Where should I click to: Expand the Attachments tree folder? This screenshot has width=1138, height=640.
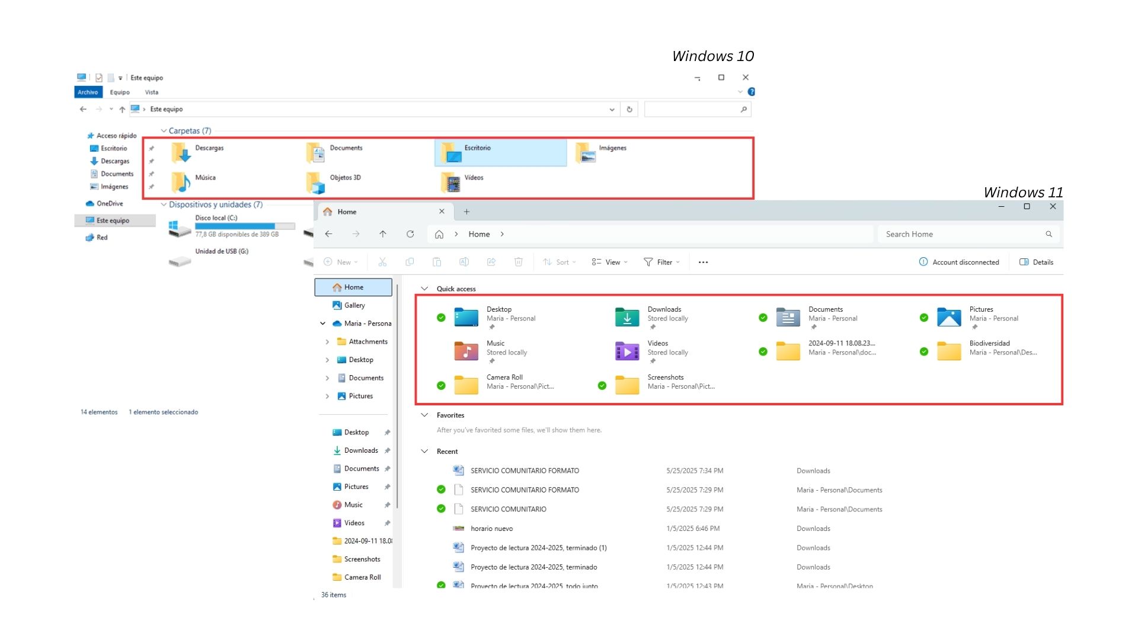327,342
